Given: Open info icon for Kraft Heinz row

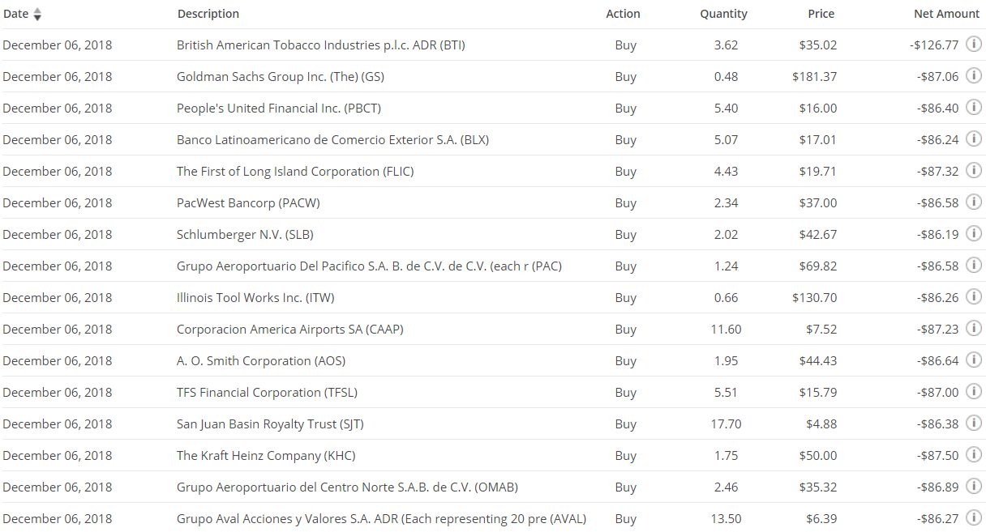Looking at the screenshot, I should click(973, 454).
